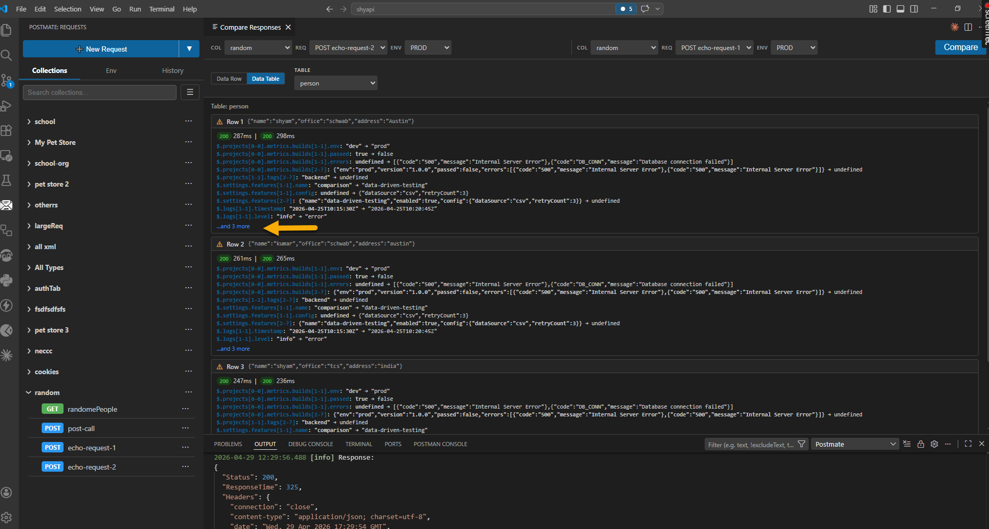The height and width of the screenshot is (529, 989).
Task: Maximize the bottom panel size
Action: click(968, 444)
